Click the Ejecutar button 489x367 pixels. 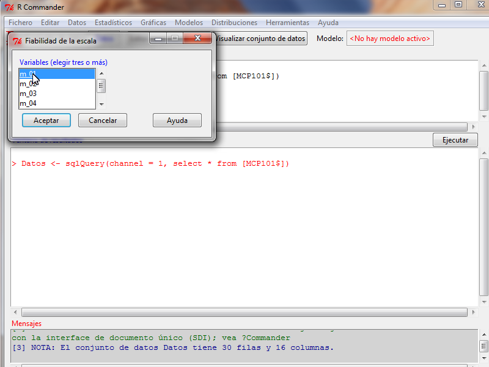point(455,140)
